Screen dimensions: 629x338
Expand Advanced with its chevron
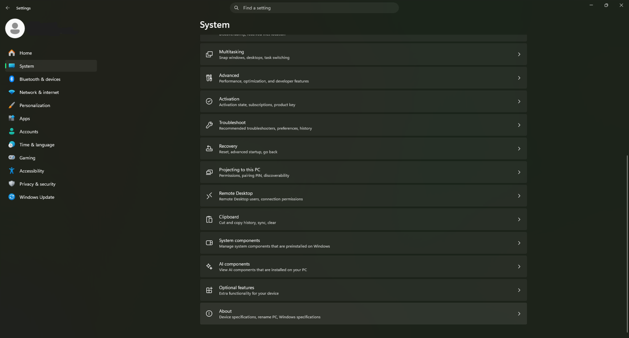click(519, 78)
